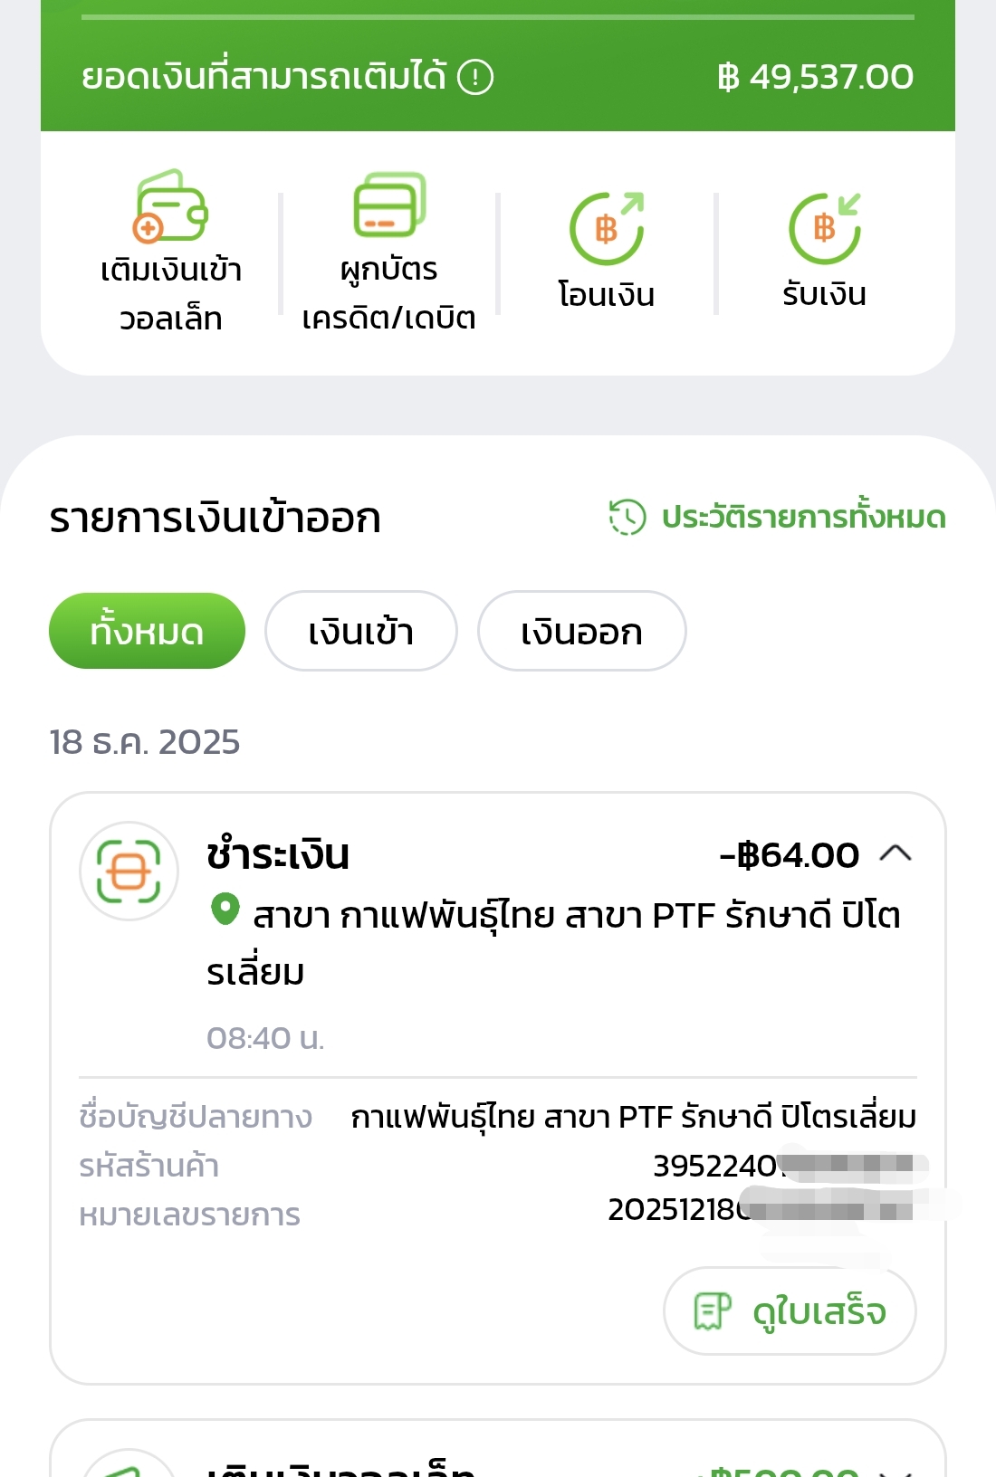Tap the green location pin icon
Screen dimensions: 996x1477
point(225,909)
